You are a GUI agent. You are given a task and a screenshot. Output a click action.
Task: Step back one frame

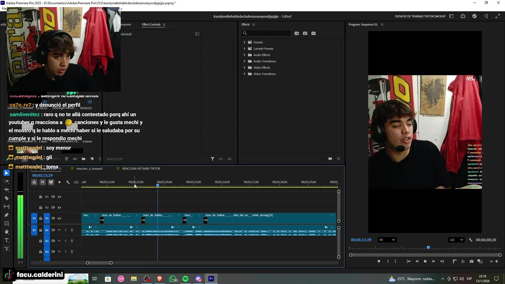coord(417,261)
